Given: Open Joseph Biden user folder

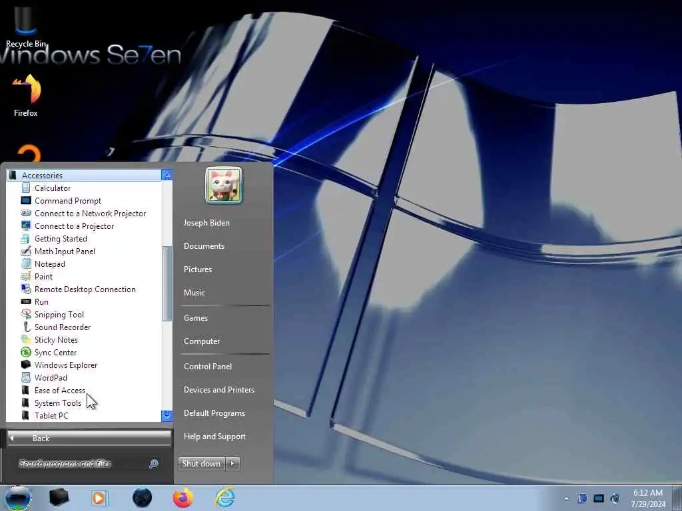Looking at the screenshot, I should [206, 222].
